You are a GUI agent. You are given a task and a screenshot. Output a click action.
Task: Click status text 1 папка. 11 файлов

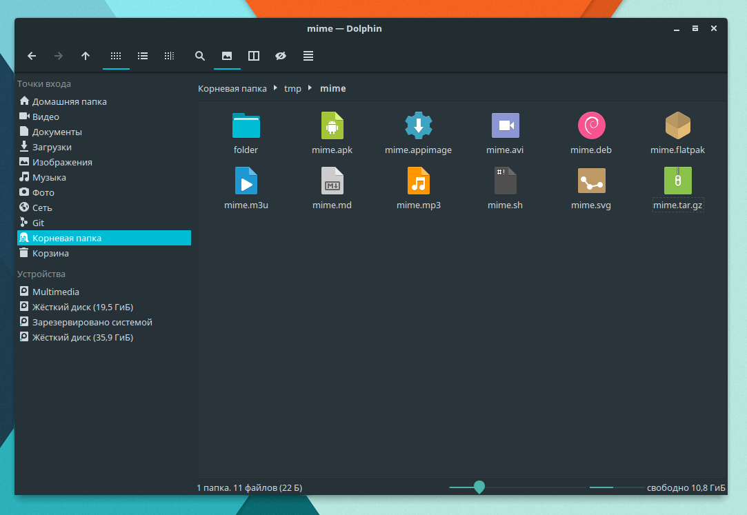click(x=250, y=488)
